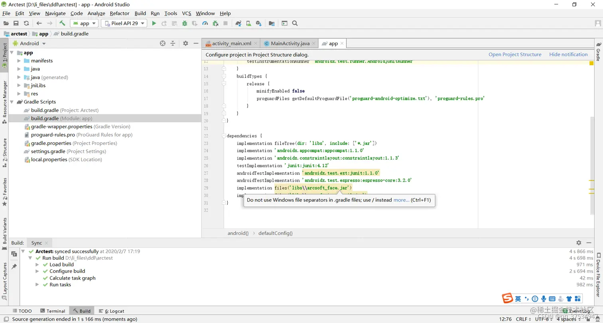Switch to the MainActivity.java tab
The width and height of the screenshot is (603, 323).
pyautogui.click(x=290, y=43)
